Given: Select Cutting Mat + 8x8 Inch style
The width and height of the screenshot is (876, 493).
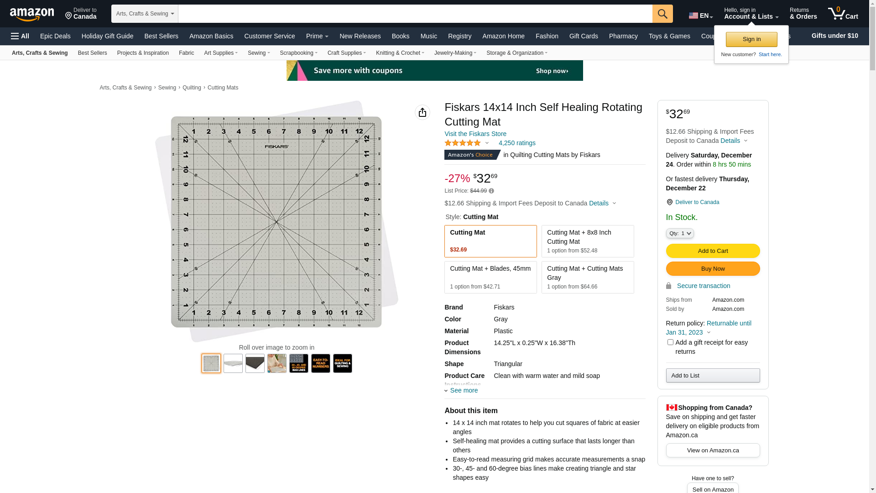Looking at the screenshot, I should (x=587, y=241).
